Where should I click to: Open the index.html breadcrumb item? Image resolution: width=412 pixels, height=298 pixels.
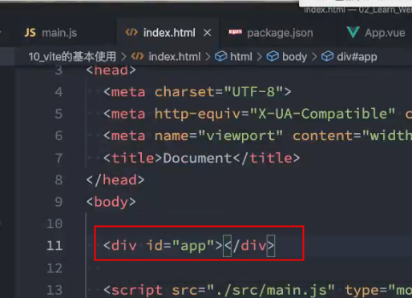(175, 57)
